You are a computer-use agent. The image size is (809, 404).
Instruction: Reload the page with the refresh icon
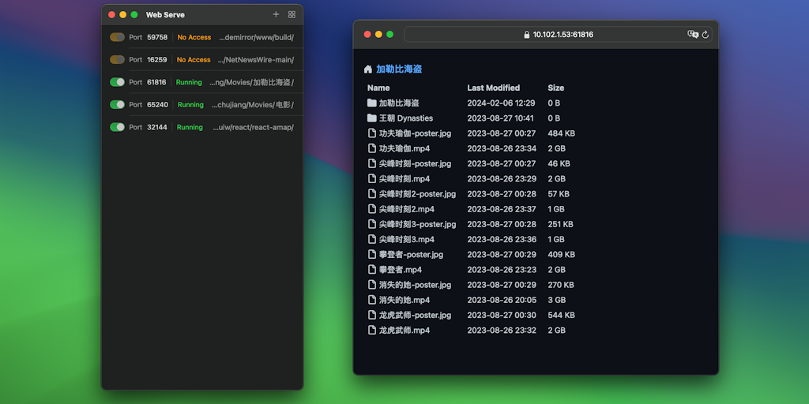pos(706,35)
